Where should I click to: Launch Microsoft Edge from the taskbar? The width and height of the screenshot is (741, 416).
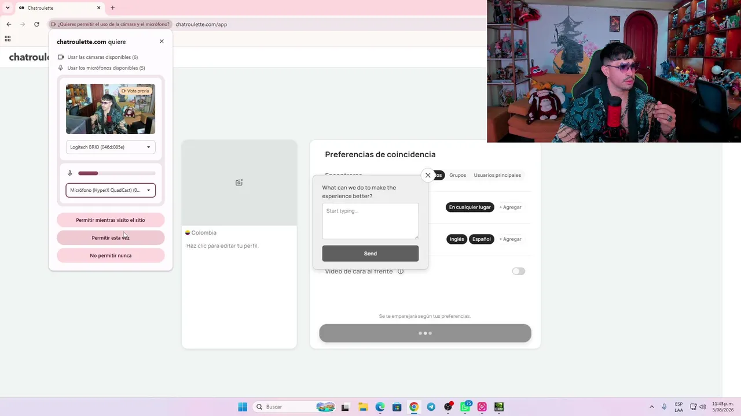coord(380,407)
